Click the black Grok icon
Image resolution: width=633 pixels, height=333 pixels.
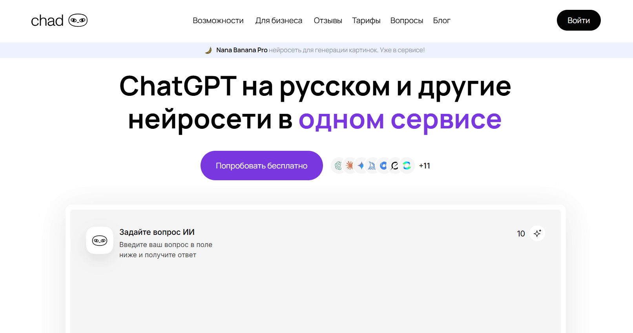[395, 166]
